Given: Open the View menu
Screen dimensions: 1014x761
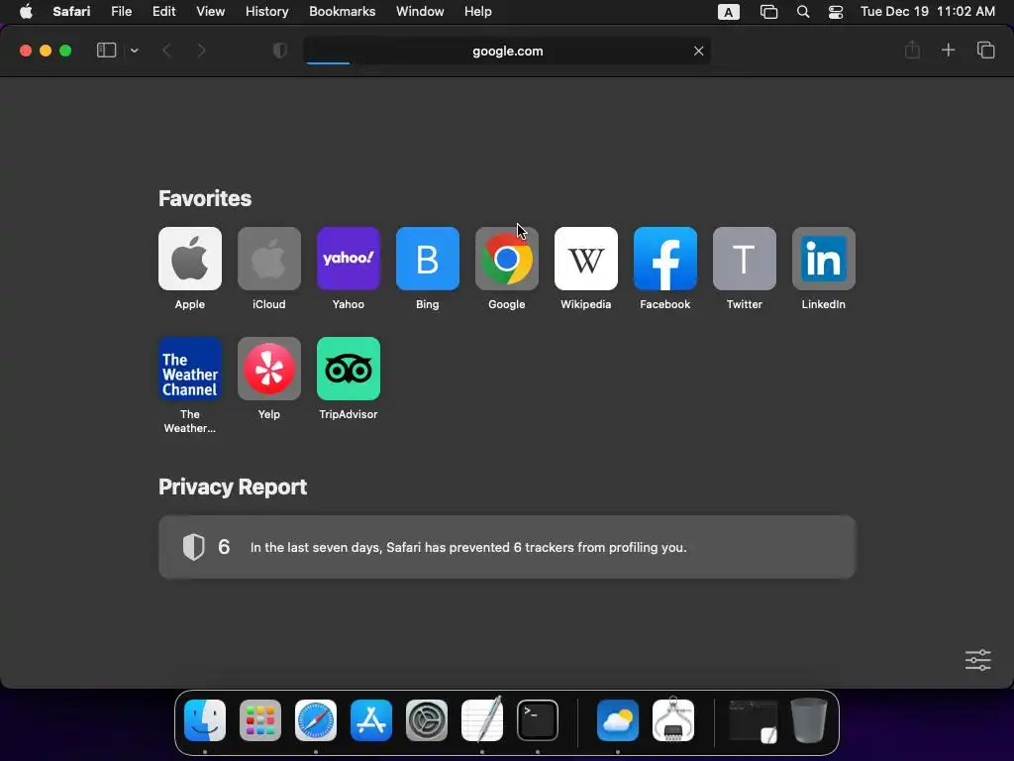Looking at the screenshot, I should 210,12.
